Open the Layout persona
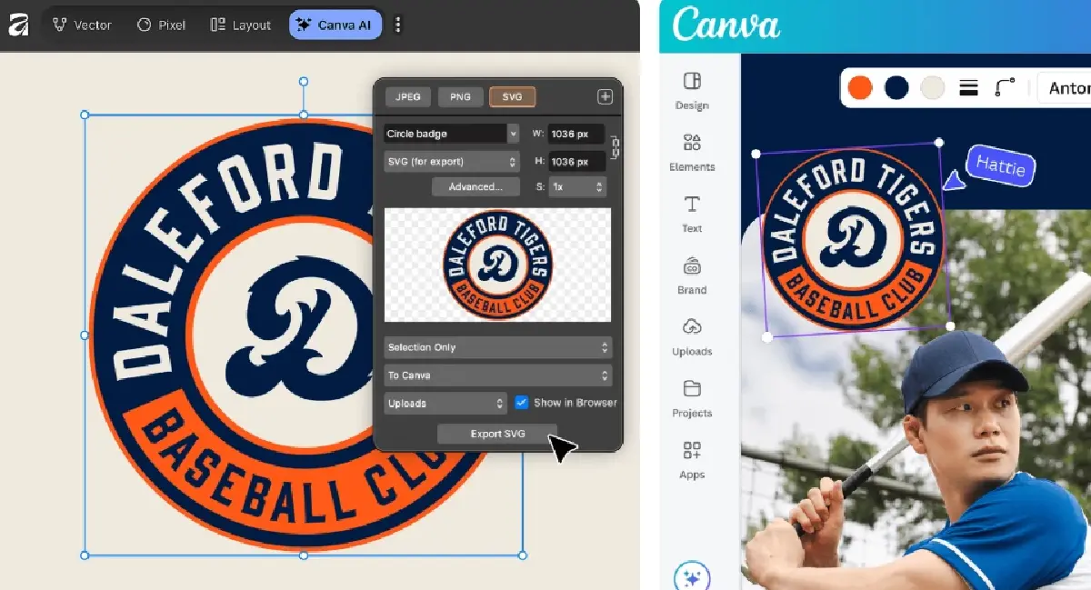The height and width of the screenshot is (590, 1091). point(239,25)
